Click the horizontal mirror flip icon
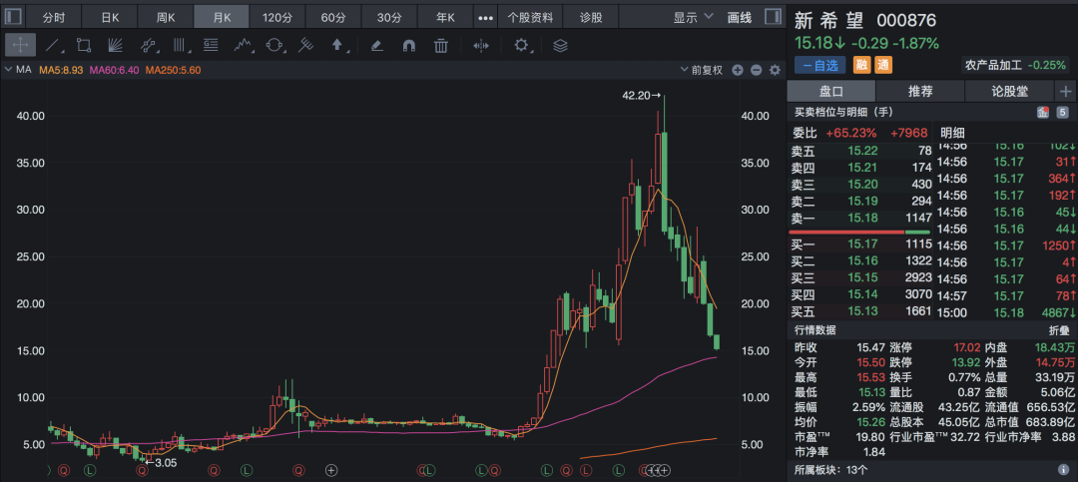1078x482 pixels. point(480,45)
